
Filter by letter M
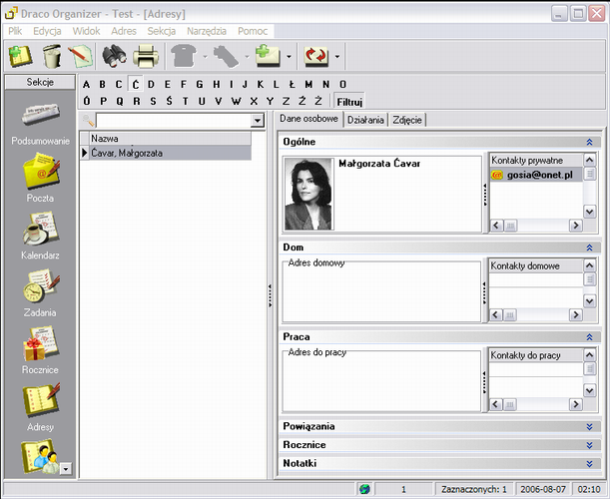click(308, 85)
